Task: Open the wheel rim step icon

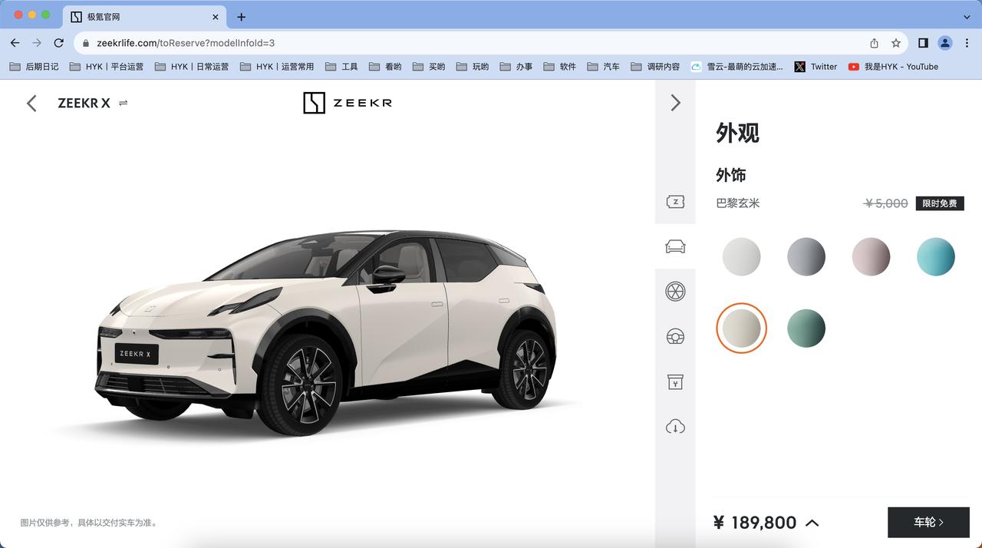Action: click(675, 291)
